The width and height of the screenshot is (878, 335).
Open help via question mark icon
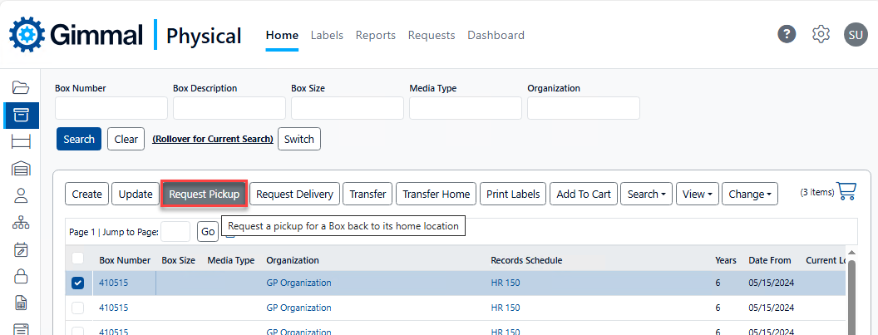coord(787,34)
